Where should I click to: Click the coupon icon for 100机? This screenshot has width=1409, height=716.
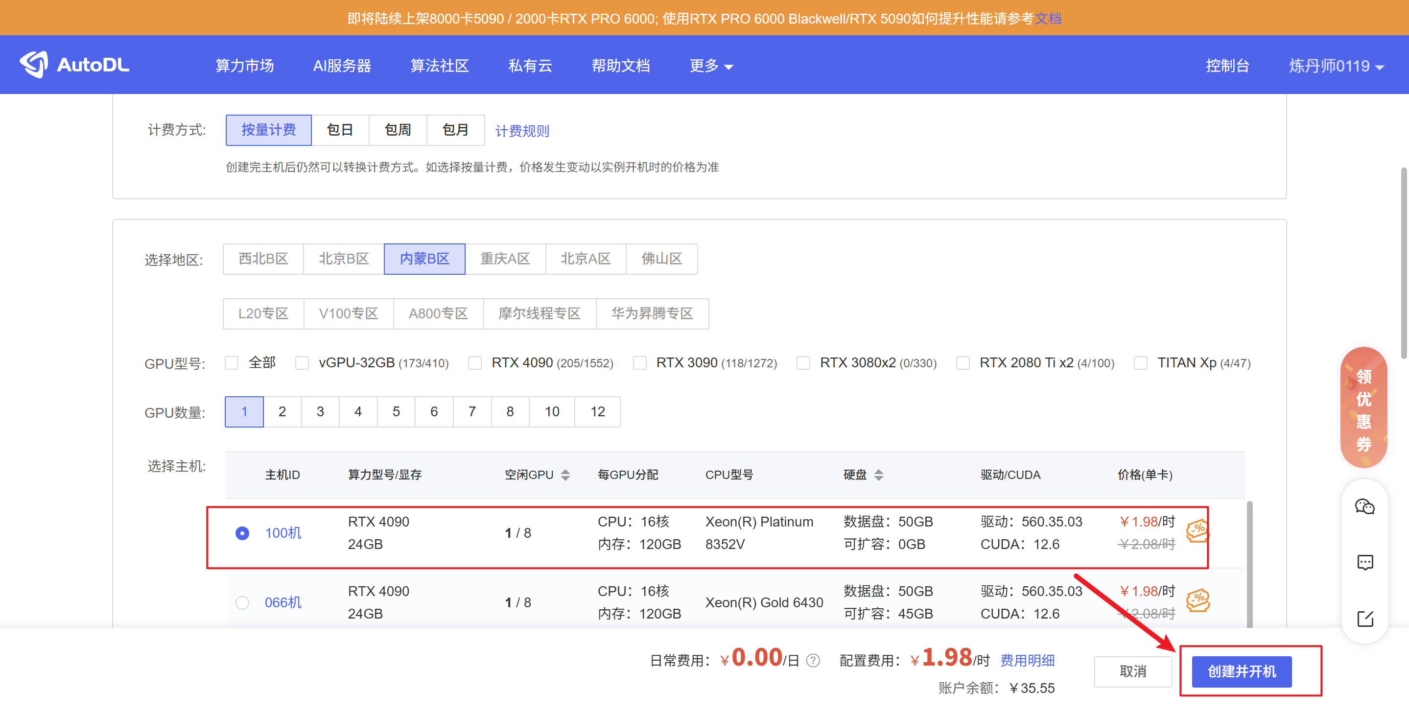1198,530
